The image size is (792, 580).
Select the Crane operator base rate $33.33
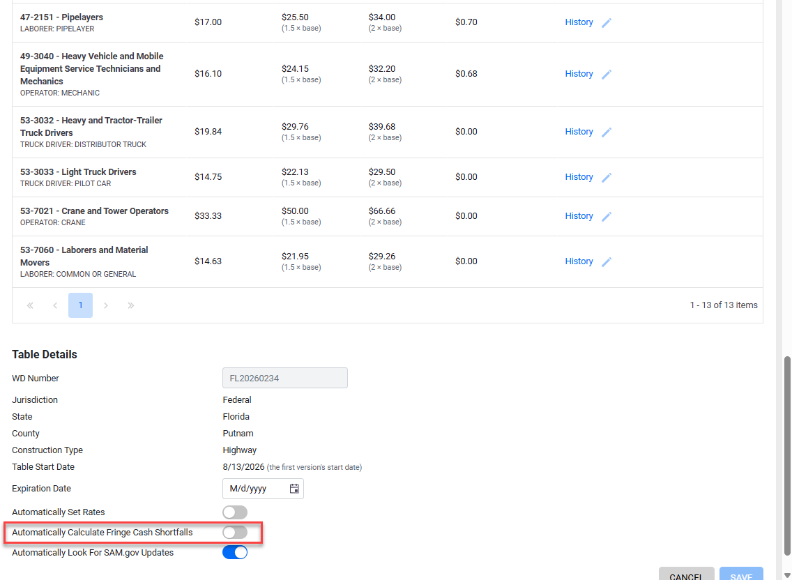pyautogui.click(x=208, y=215)
